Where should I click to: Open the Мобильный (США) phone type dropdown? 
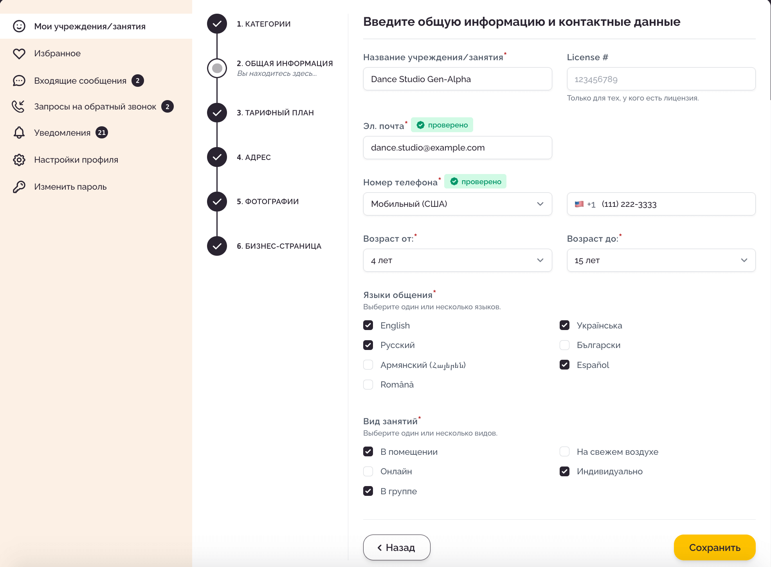pyautogui.click(x=458, y=204)
